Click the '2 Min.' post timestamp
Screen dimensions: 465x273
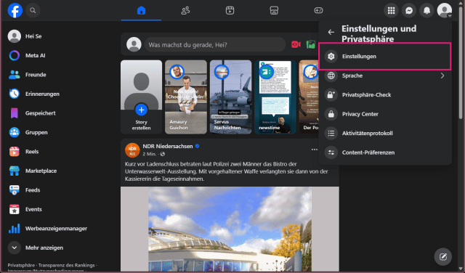(150, 154)
